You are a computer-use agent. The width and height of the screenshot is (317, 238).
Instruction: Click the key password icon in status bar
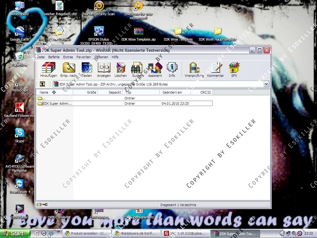point(45,205)
